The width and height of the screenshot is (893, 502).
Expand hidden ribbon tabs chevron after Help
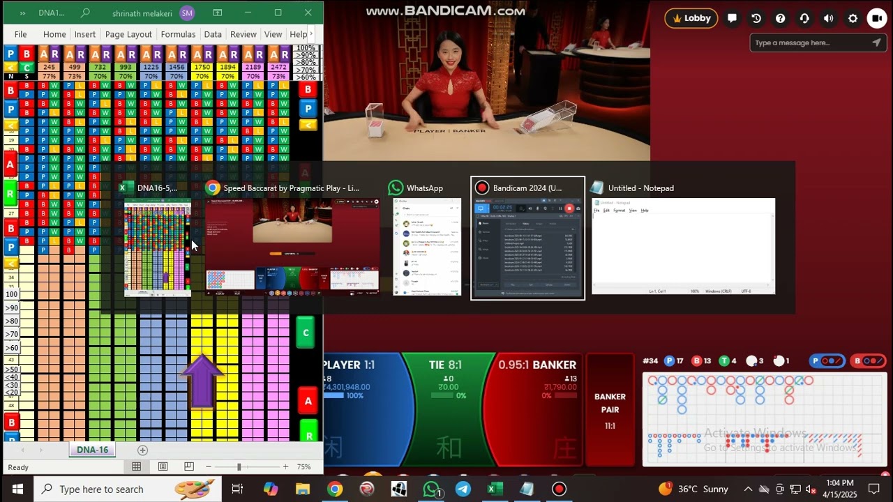pos(312,34)
